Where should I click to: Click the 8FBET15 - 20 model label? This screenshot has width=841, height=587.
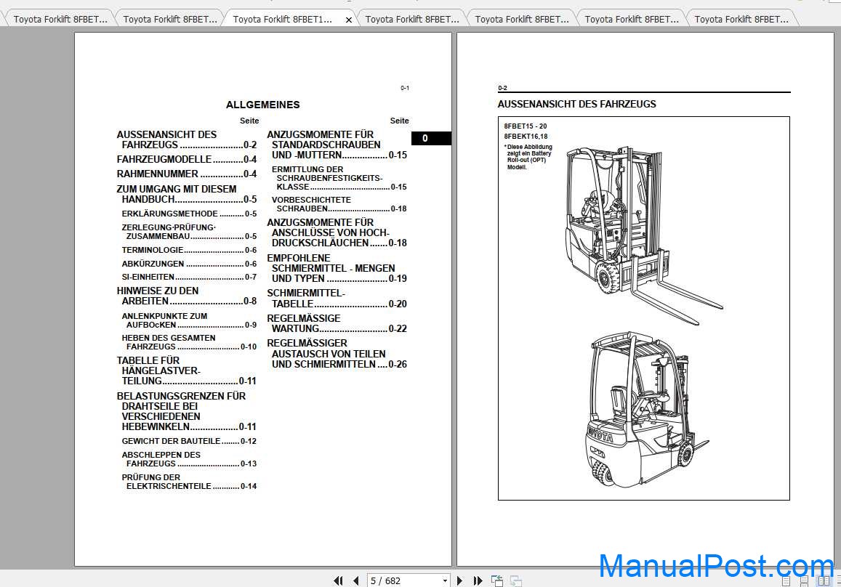tap(525, 126)
